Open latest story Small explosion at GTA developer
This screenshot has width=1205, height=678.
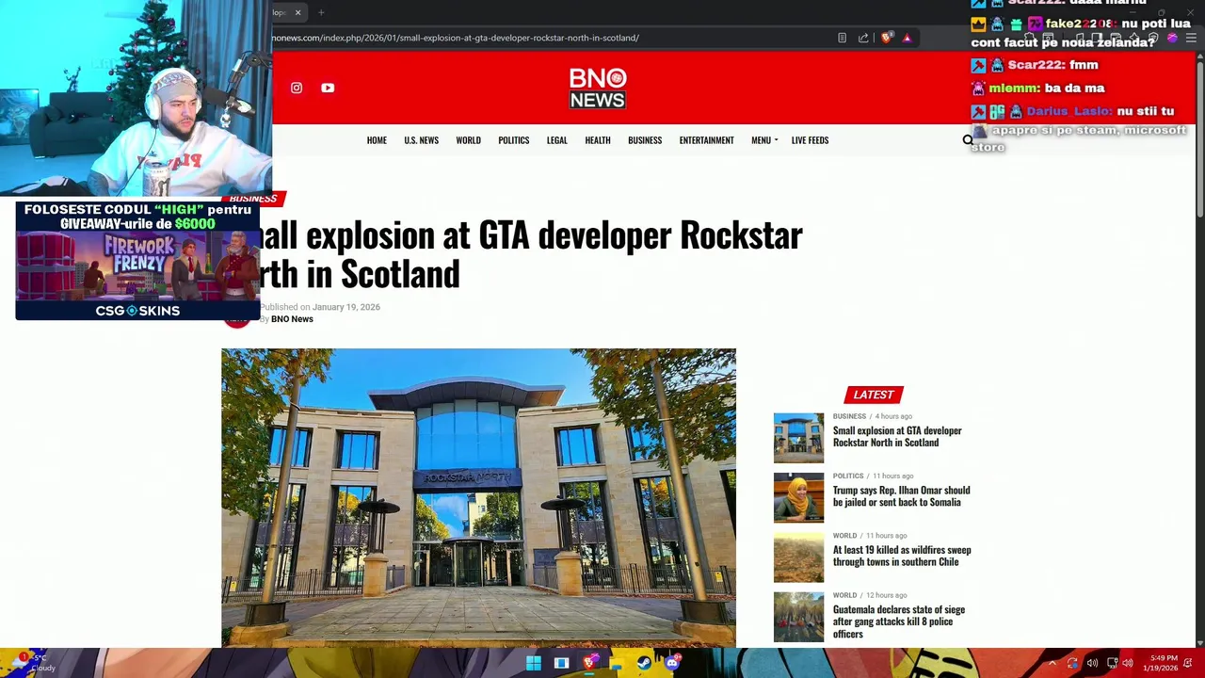[897, 437]
